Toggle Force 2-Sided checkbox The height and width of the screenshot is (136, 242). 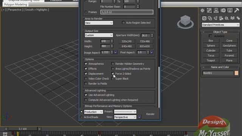(x=113, y=74)
